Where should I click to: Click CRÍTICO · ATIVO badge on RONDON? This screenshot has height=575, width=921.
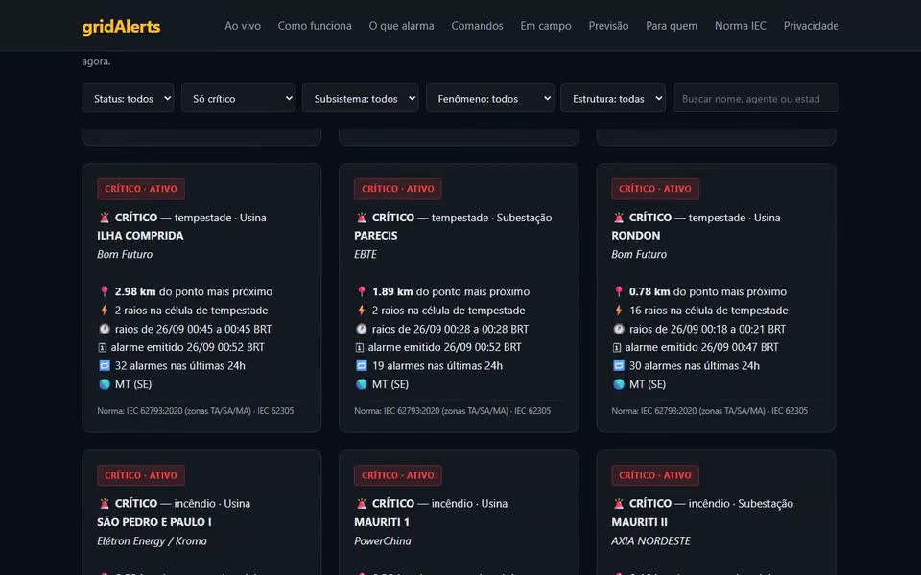655,189
